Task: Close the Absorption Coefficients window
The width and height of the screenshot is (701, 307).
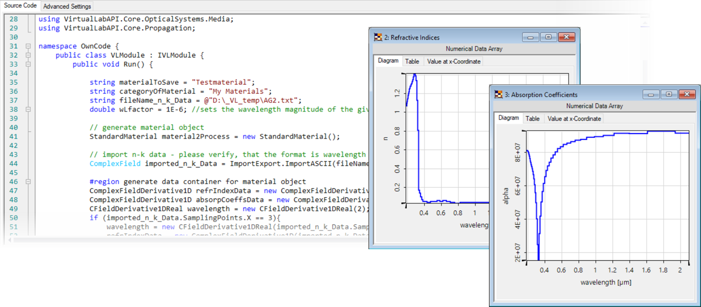Action: [x=687, y=94]
